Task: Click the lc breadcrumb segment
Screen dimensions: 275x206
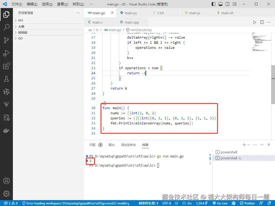Action: 97,30
